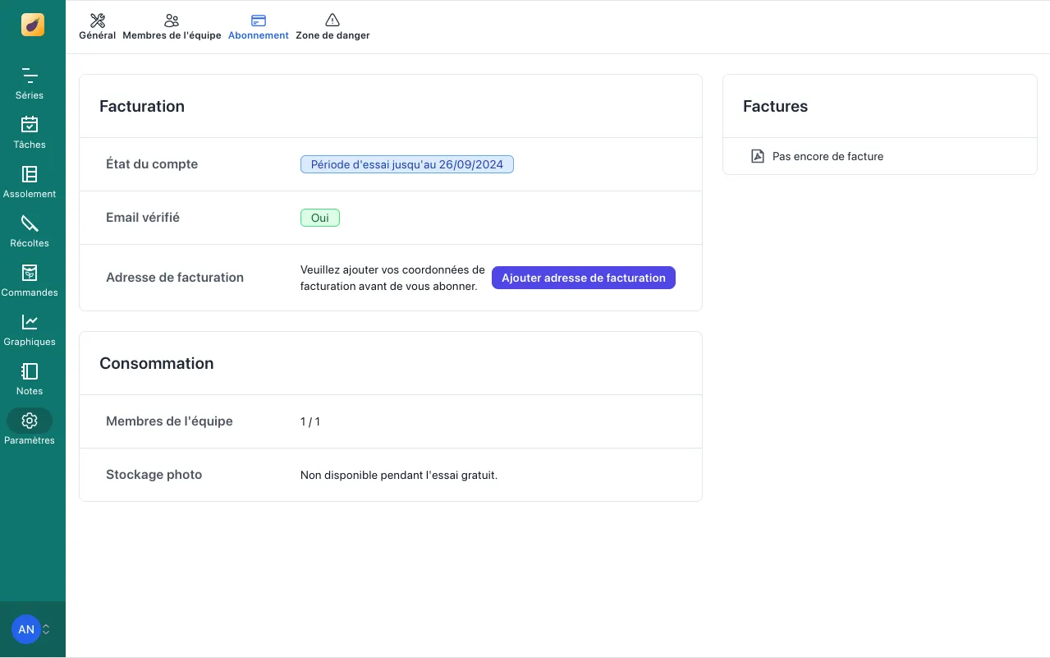
Task: Click the invoice PDF file icon
Action: point(758,156)
